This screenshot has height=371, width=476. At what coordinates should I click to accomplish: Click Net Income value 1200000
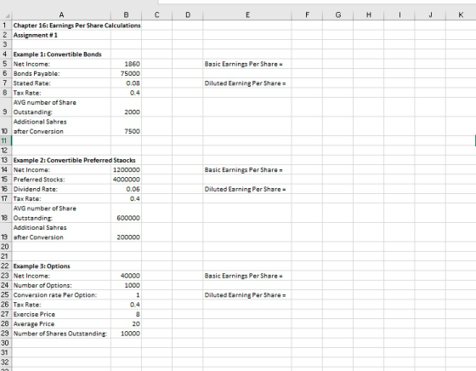tap(127, 170)
